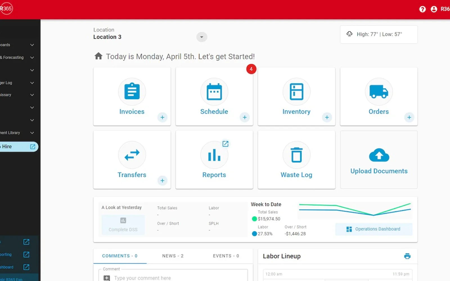Click the plus button on Transfers tile

point(162,180)
